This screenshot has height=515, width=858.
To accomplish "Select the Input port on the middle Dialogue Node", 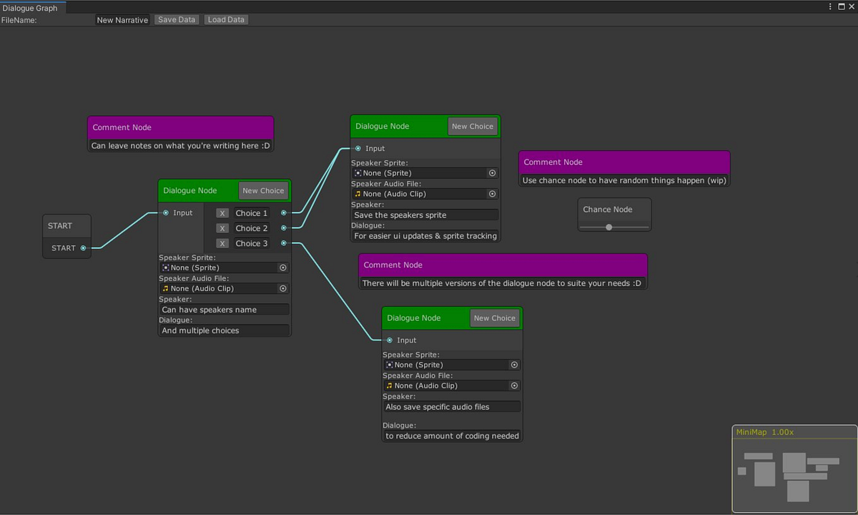I will tap(165, 212).
